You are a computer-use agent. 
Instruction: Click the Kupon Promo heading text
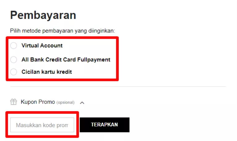38,102
